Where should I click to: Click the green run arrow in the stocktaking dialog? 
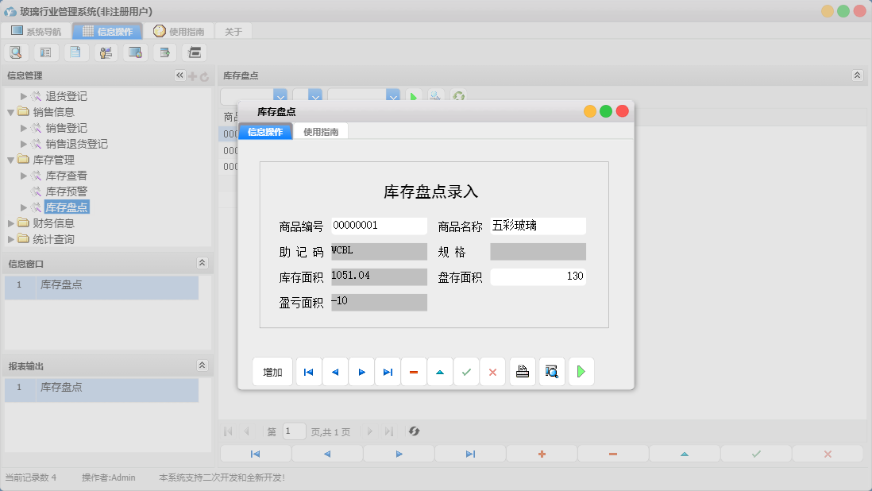[581, 371]
